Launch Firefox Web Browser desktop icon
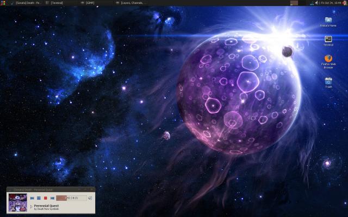Screen dimensions: 348x217 point(328,62)
